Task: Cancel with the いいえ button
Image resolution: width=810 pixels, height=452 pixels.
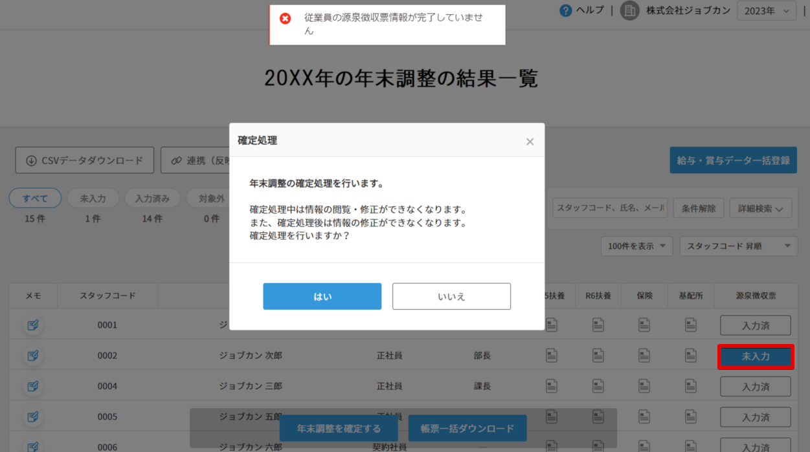Action: pos(451,297)
